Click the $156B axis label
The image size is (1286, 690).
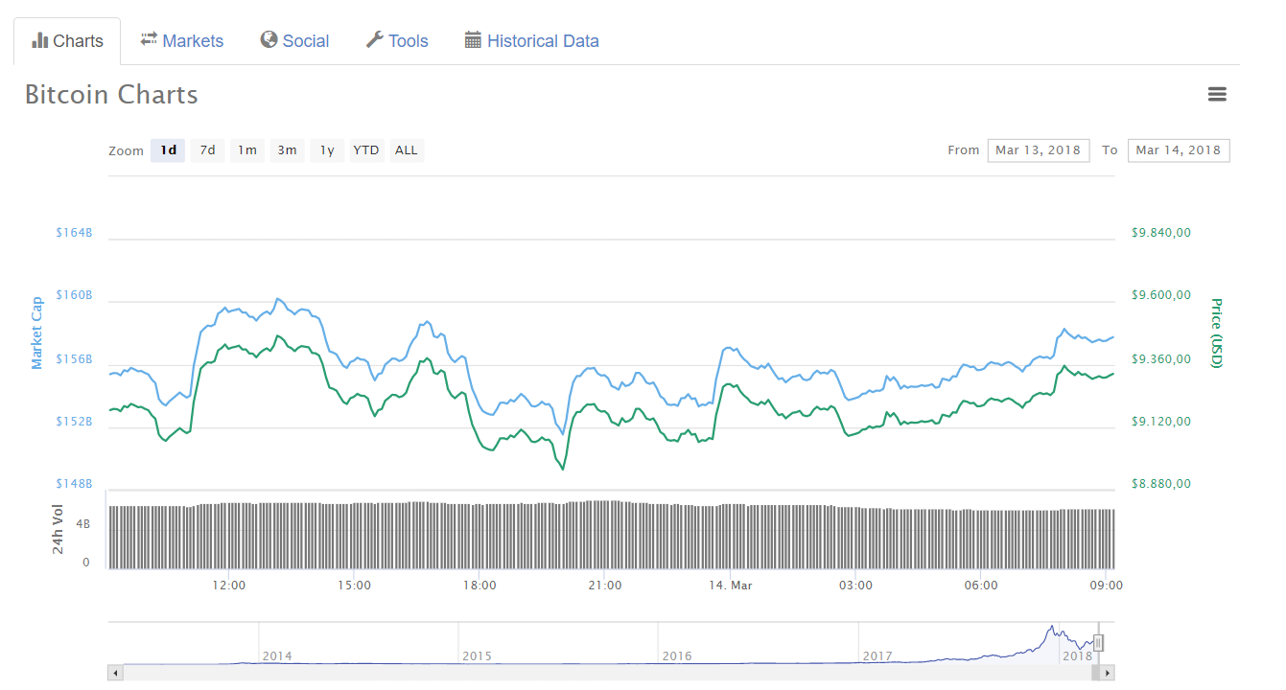click(x=74, y=359)
